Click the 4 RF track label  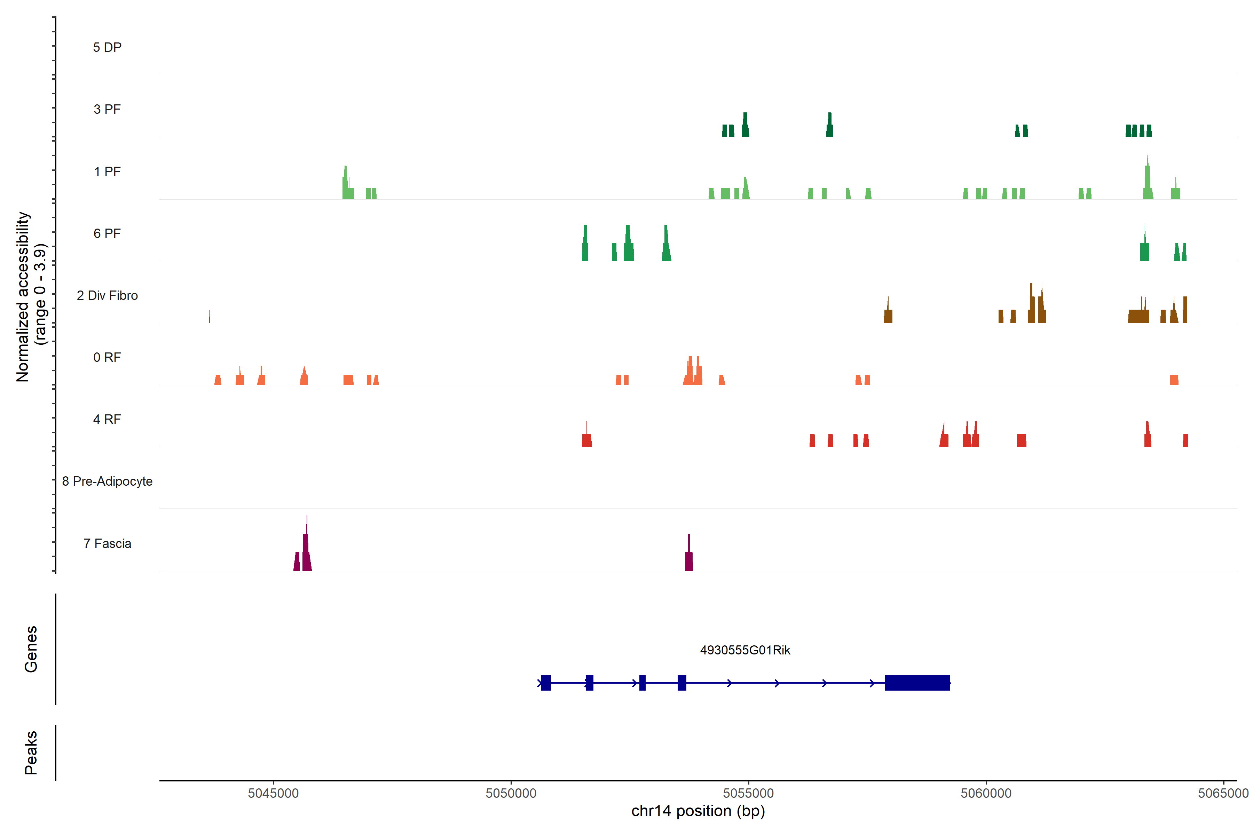coord(107,419)
